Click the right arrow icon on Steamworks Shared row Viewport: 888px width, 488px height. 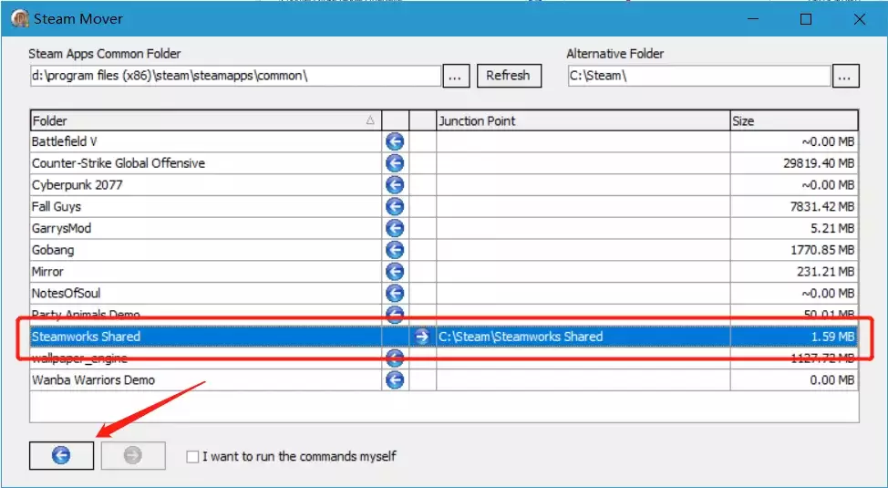coord(422,337)
